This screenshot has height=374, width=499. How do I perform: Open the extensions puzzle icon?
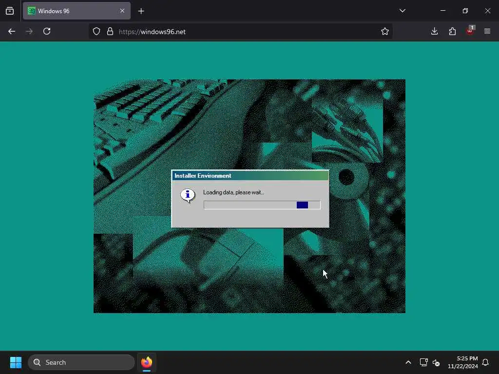point(452,31)
